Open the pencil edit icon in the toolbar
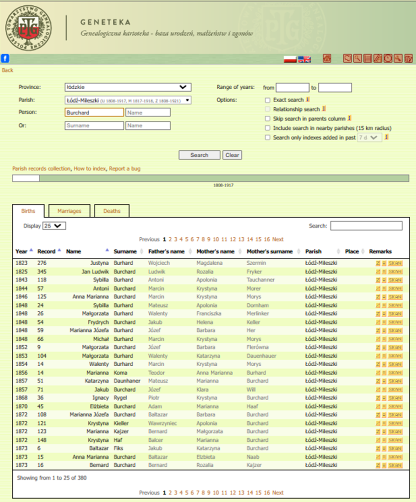416x502 pixels. click(x=378, y=59)
